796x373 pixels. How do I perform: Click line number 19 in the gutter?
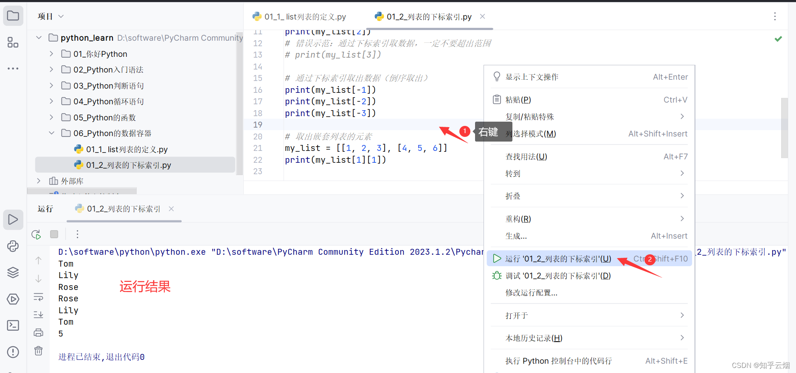point(258,125)
